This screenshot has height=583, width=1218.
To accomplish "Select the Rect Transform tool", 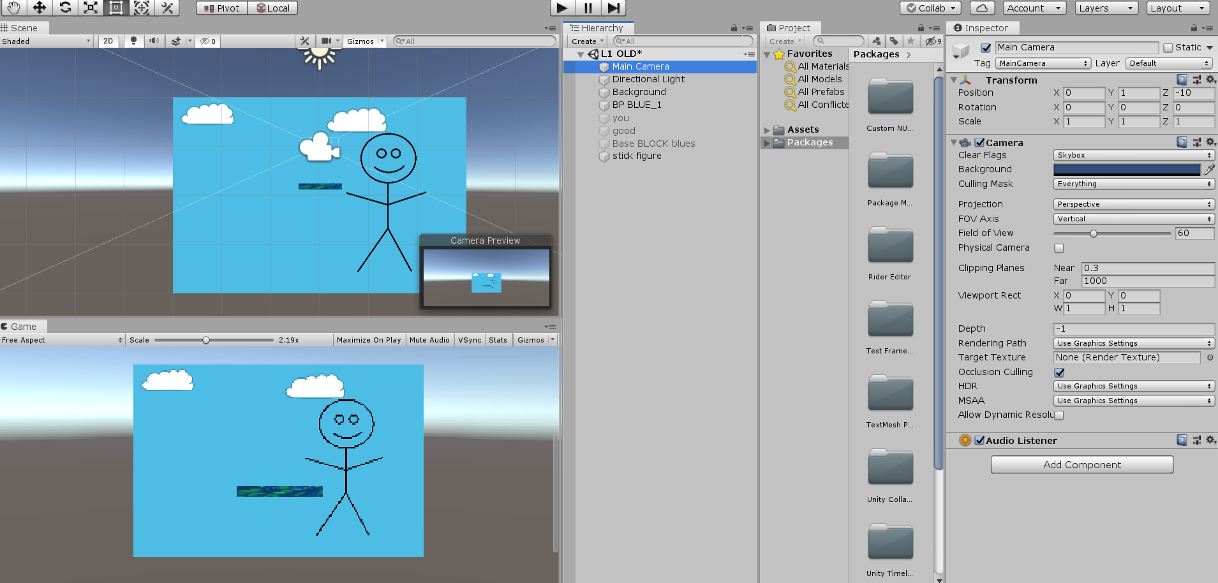I will click(x=115, y=8).
